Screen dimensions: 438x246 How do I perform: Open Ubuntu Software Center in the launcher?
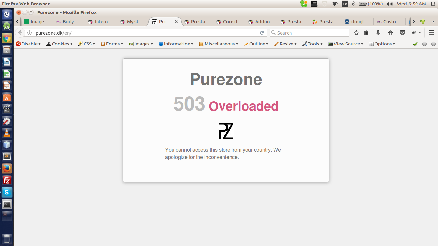click(7, 97)
